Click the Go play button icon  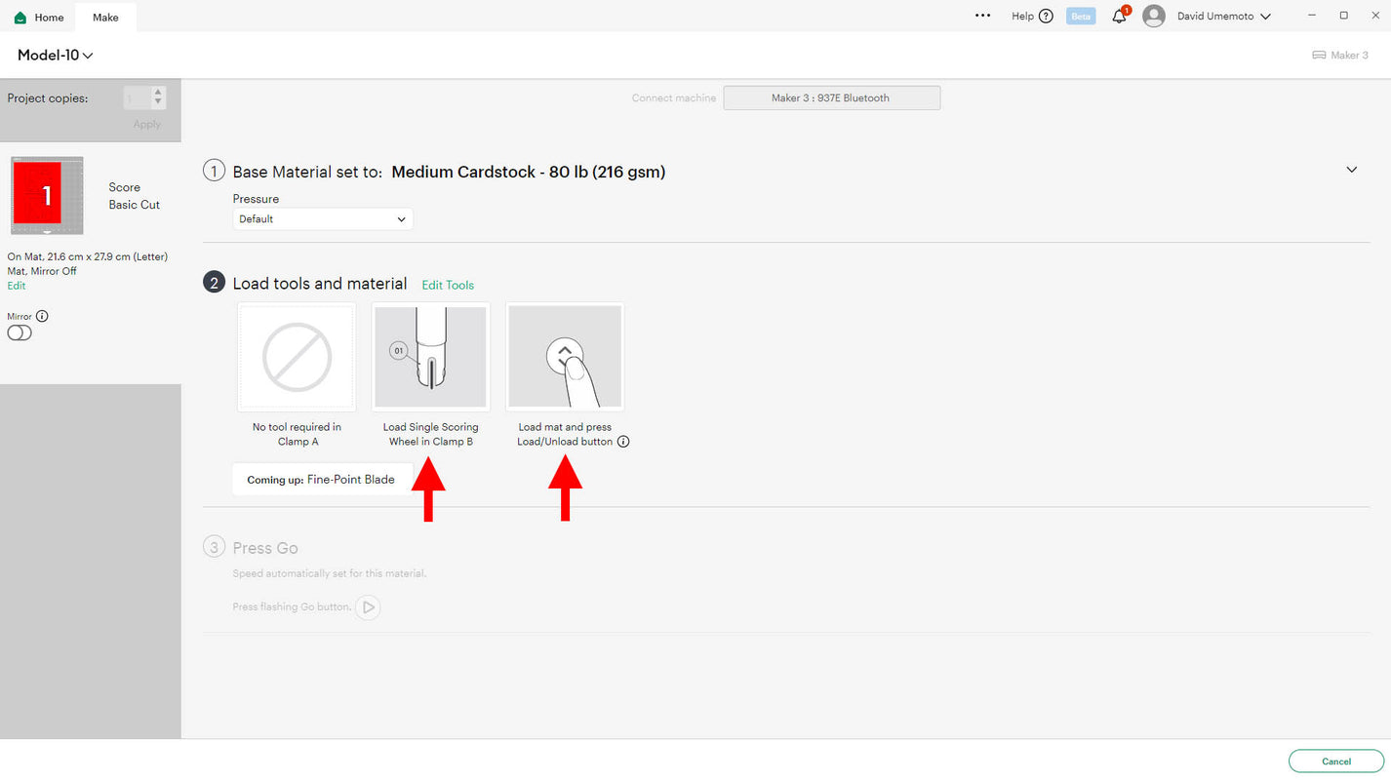coord(368,607)
